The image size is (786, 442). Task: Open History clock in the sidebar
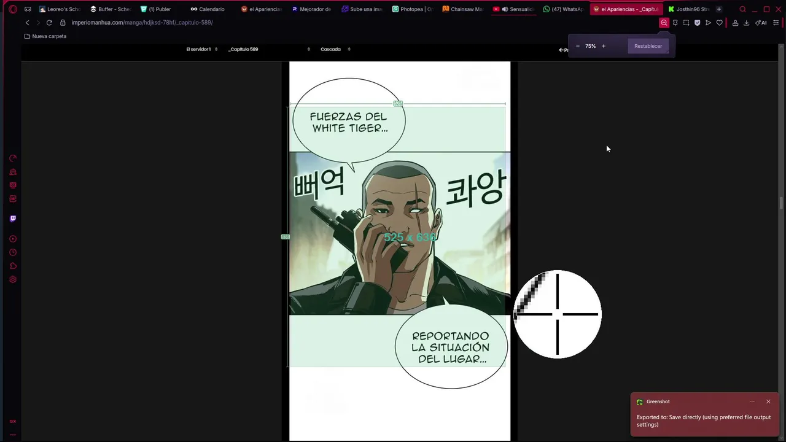point(13,252)
